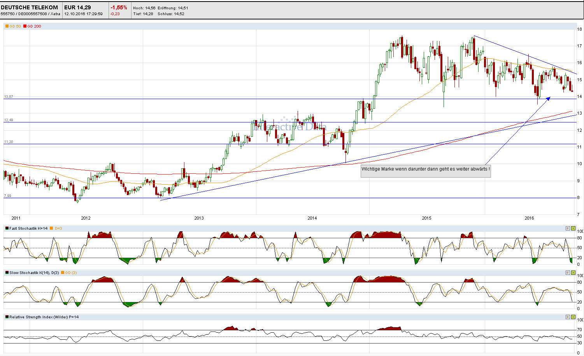
Task: Click the '555750 / DE0005557508 / Xetra' identifier
Action: [30, 14]
